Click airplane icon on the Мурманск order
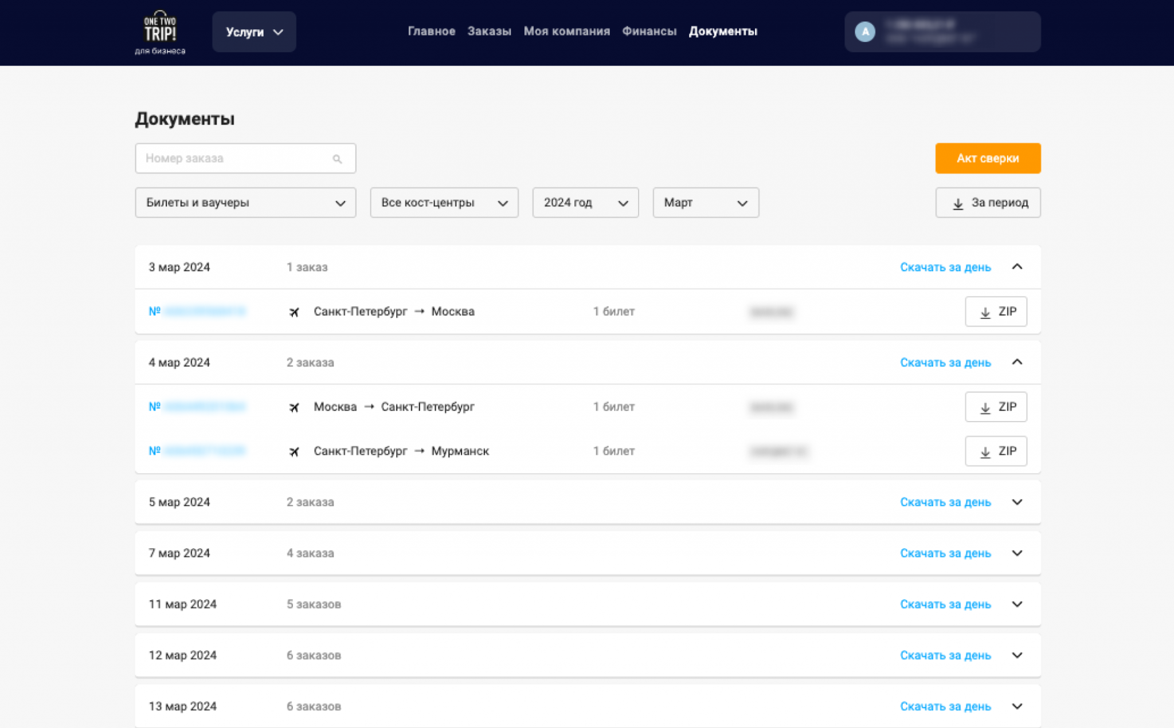This screenshot has width=1174, height=728. 294,451
